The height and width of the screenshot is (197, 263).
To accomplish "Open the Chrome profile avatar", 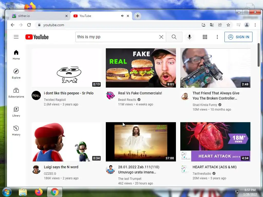I will click(x=247, y=25).
